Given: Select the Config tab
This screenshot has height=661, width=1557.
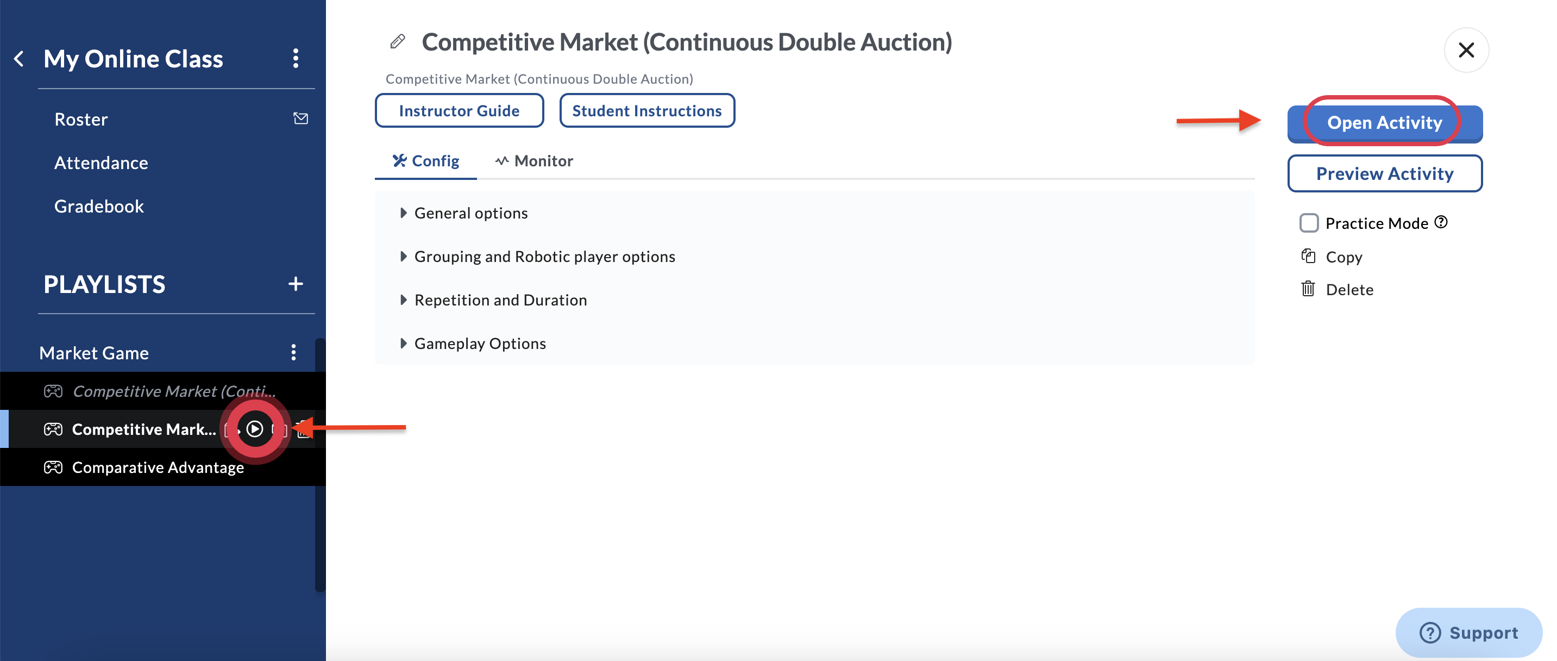Looking at the screenshot, I should (x=426, y=161).
